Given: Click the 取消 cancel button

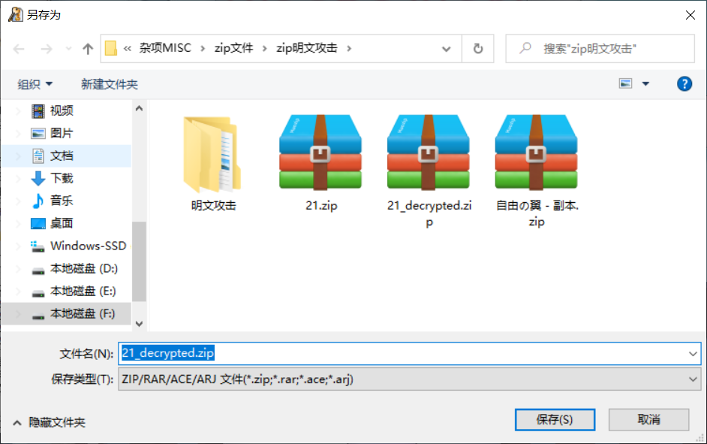Looking at the screenshot, I should [x=648, y=419].
